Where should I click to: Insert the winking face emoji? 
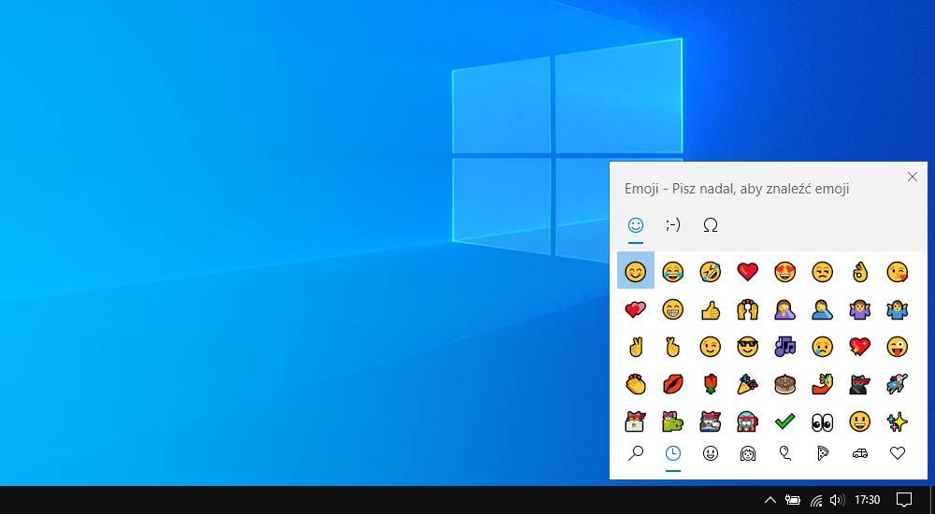coord(711,347)
